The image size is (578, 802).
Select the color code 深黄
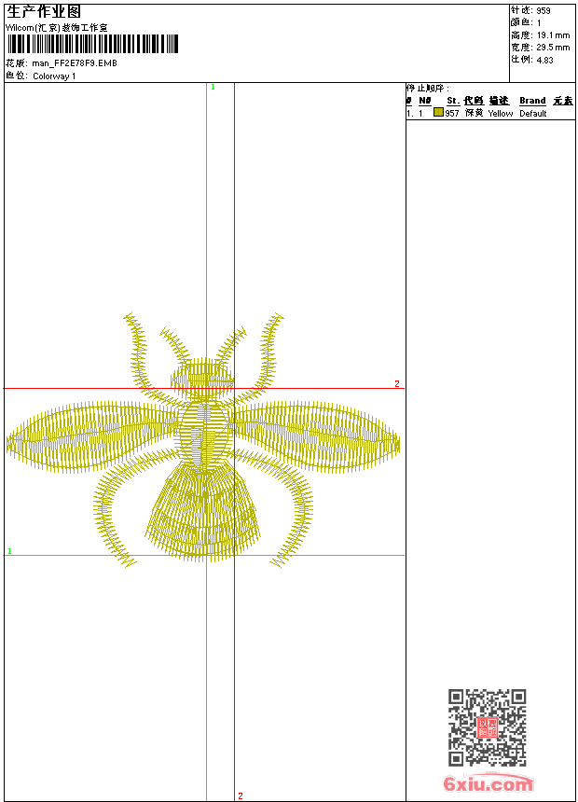coord(475,113)
